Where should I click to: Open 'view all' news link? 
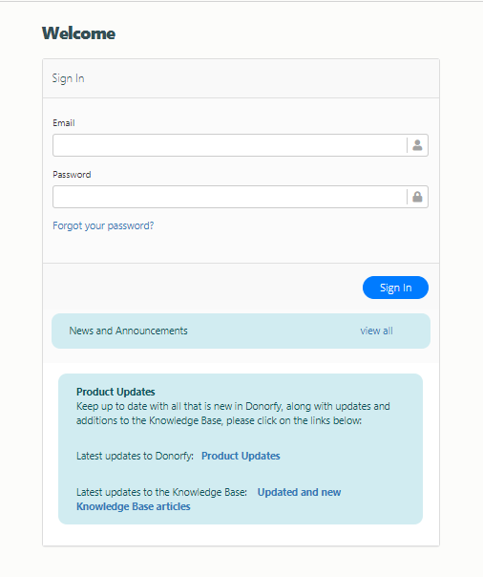pos(376,331)
